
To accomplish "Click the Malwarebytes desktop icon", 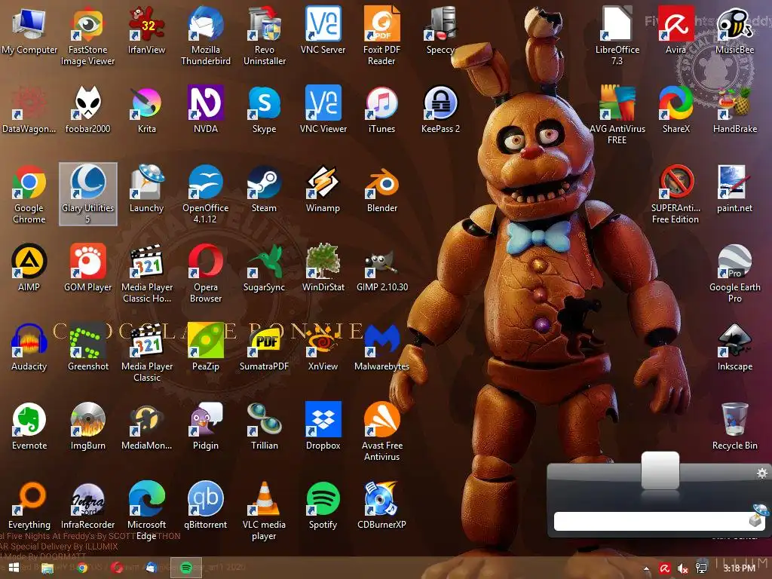I will click(x=381, y=348).
